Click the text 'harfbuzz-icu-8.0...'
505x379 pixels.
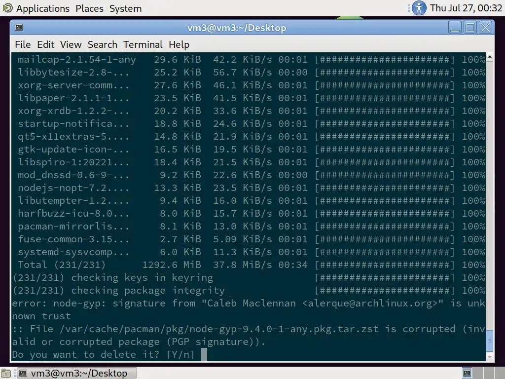pos(73,214)
